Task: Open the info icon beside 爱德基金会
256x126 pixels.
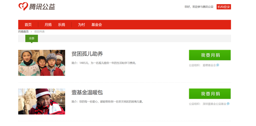Action: tap(218, 65)
